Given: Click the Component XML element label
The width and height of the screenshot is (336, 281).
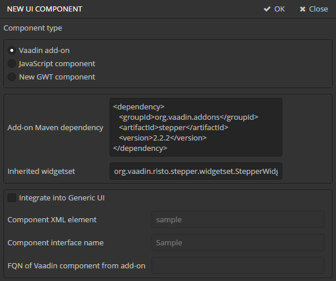Looking at the screenshot, I should pos(52,220).
